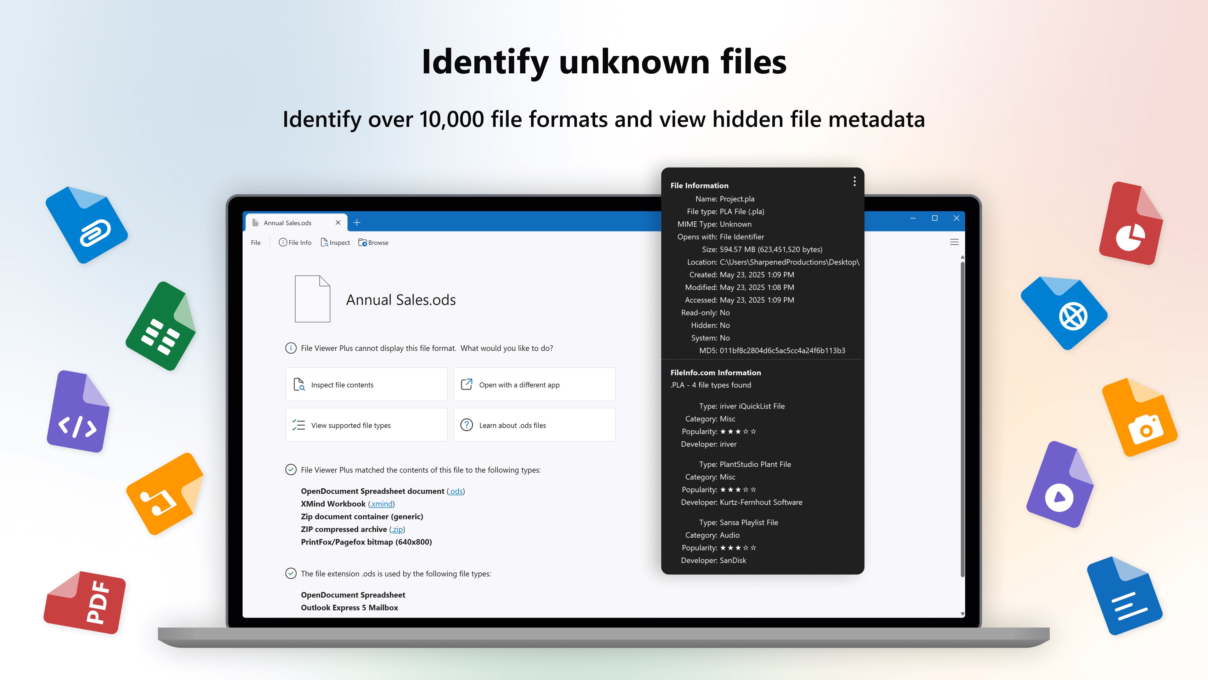Select Inspect in the toolbar
The width and height of the screenshot is (1208, 680).
click(x=335, y=243)
